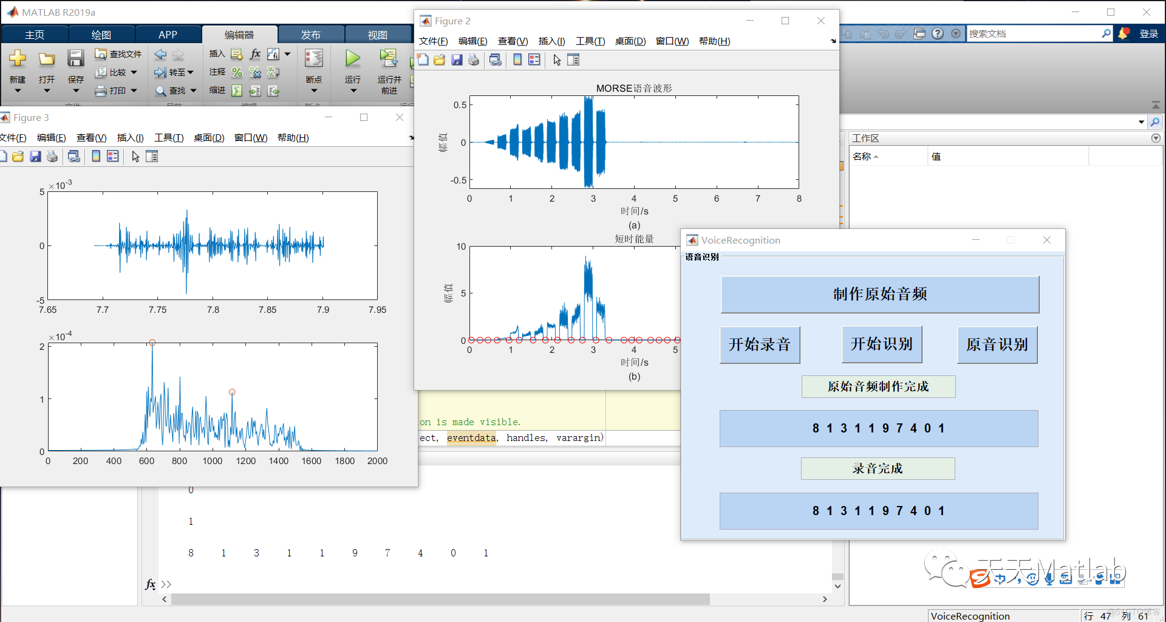This screenshot has height=622, width=1166.
Task: Click the 新建 (New) plus icon
Action: click(17, 58)
